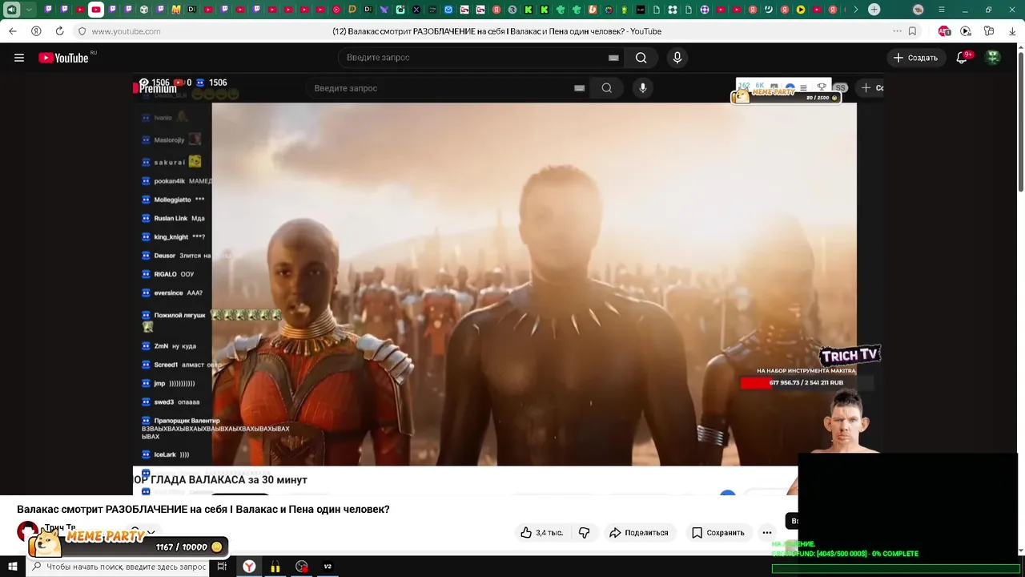The width and height of the screenshot is (1025, 577).
Task: Click the Windows taskbar search box
Action: [119, 567]
